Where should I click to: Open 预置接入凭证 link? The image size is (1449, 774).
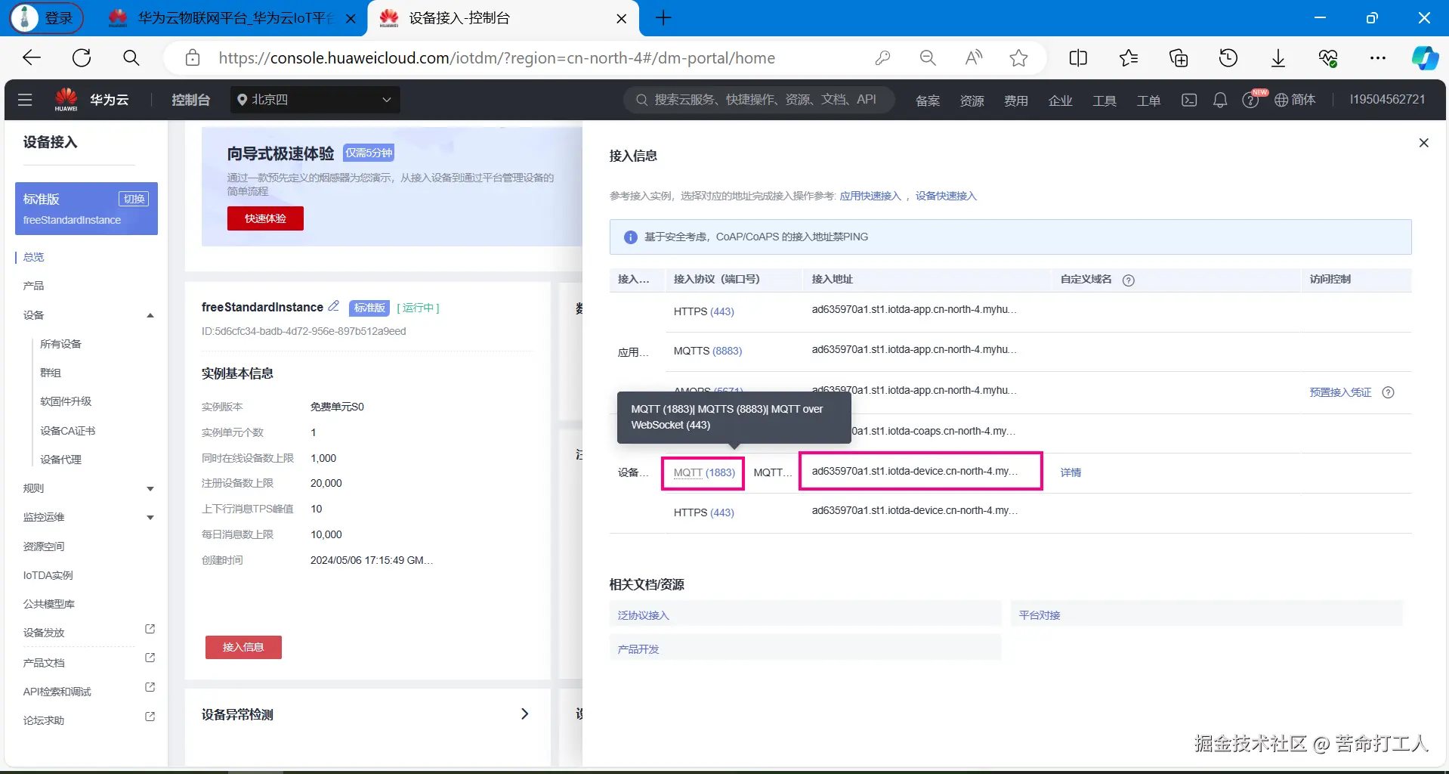click(x=1340, y=392)
